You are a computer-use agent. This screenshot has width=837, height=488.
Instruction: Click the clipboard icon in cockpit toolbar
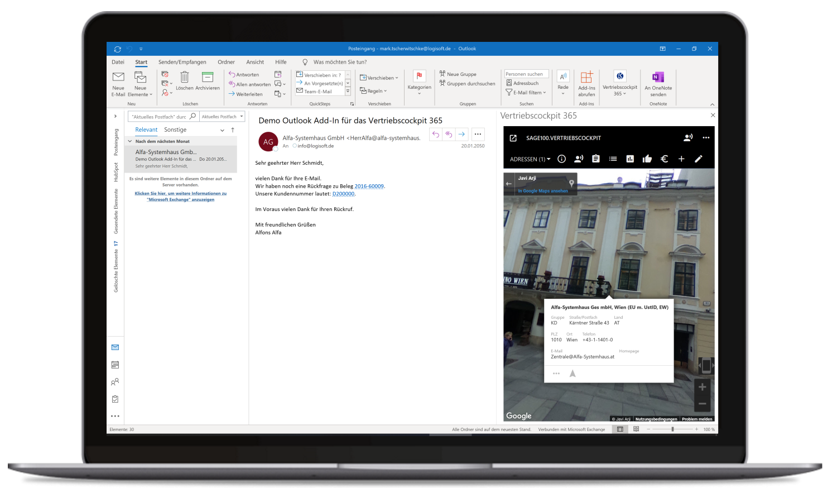pos(596,159)
